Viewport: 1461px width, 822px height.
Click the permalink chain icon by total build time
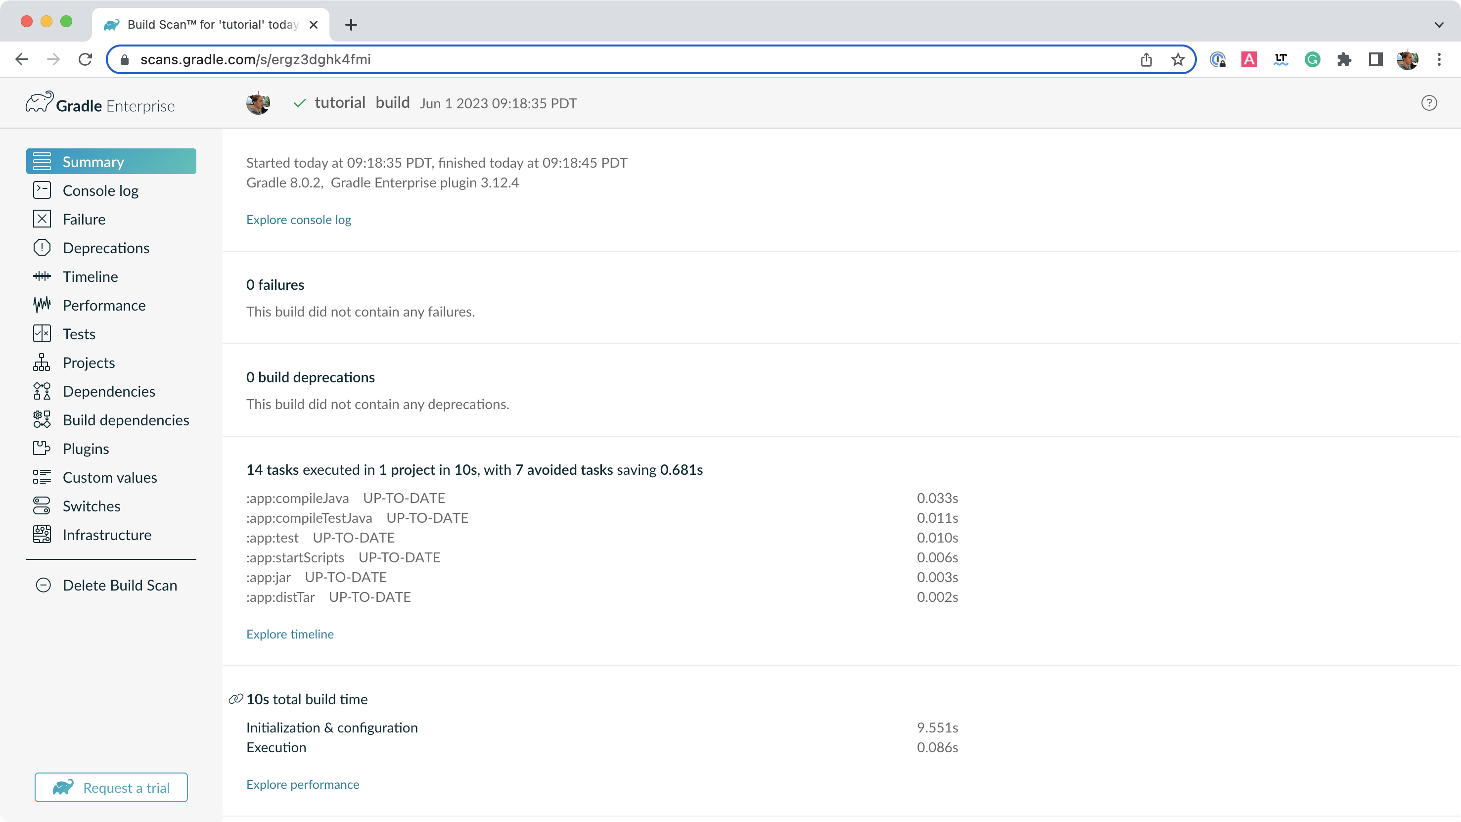tap(236, 699)
